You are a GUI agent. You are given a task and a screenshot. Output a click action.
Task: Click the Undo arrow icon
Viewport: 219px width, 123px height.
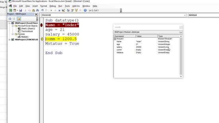(42, 10)
